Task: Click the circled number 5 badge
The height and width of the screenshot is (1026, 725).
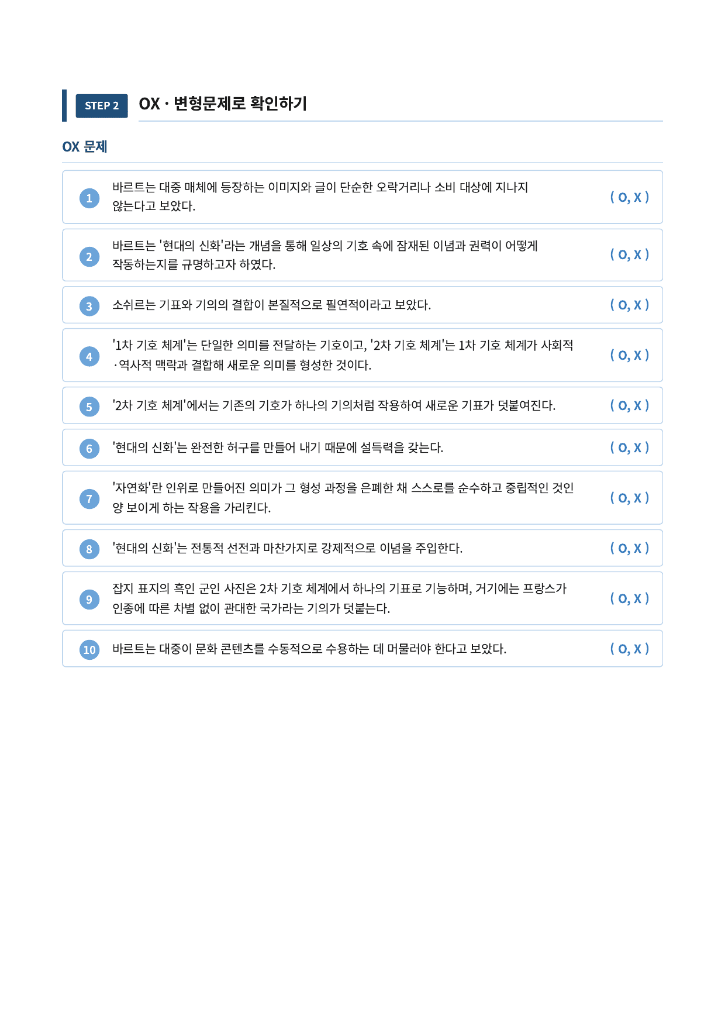Action: 89,407
